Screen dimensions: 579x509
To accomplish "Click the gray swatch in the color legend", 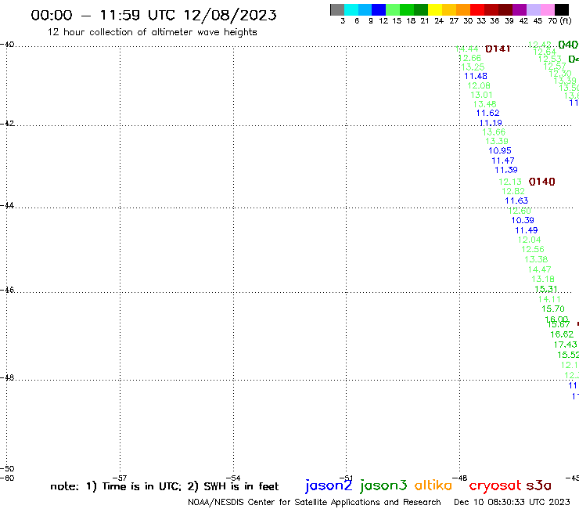I will 337,9.
